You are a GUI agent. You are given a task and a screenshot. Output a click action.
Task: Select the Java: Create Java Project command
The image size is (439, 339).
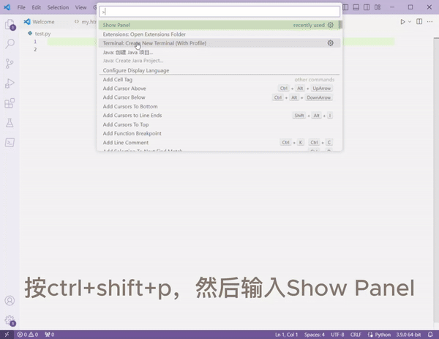click(x=219, y=56)
